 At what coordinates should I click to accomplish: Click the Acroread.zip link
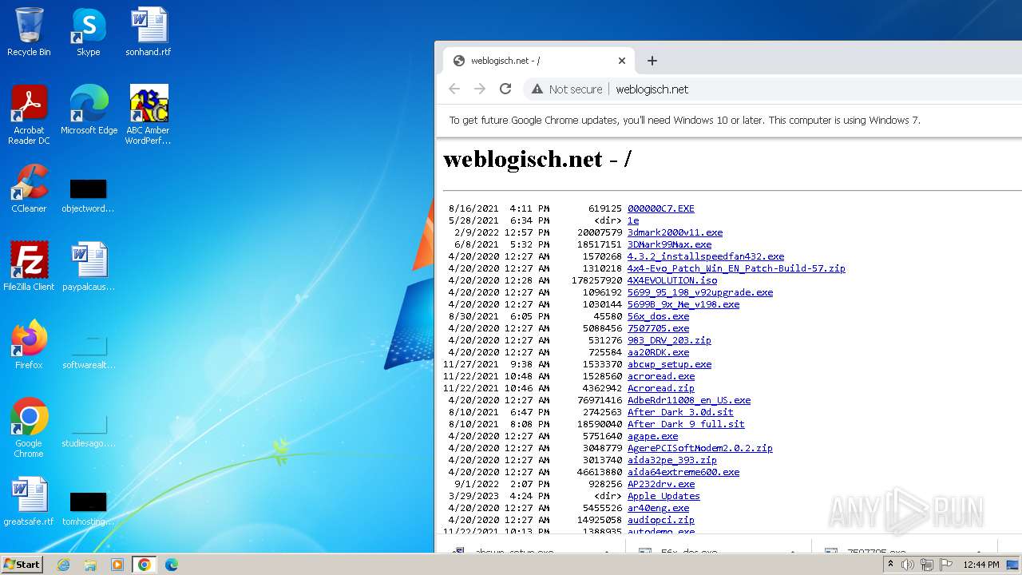(661, 388)
